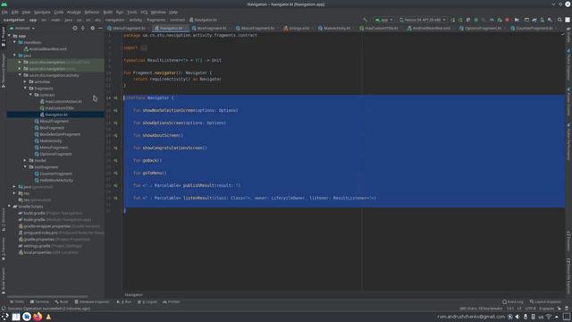Click the Make Project hammer icon
572x322 pixels.
[x=366, y=20]
